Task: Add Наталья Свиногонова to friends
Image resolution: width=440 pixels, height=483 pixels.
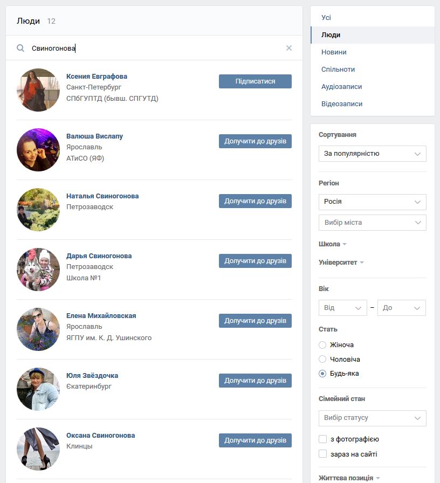Action: pos(255,201)
